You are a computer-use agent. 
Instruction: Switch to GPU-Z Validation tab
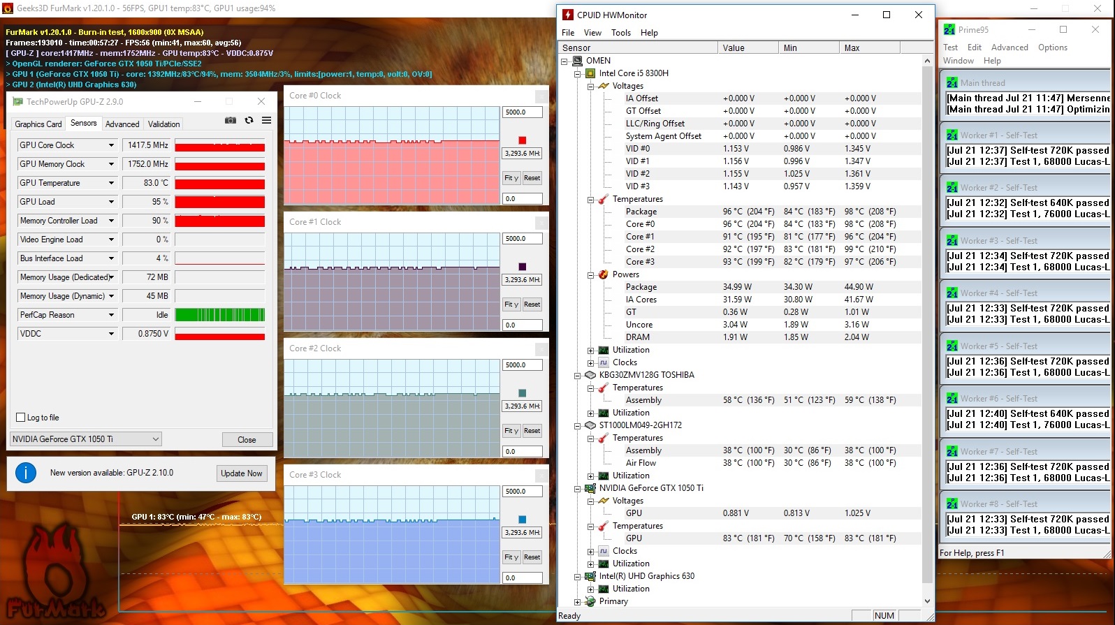coord(164,124)
